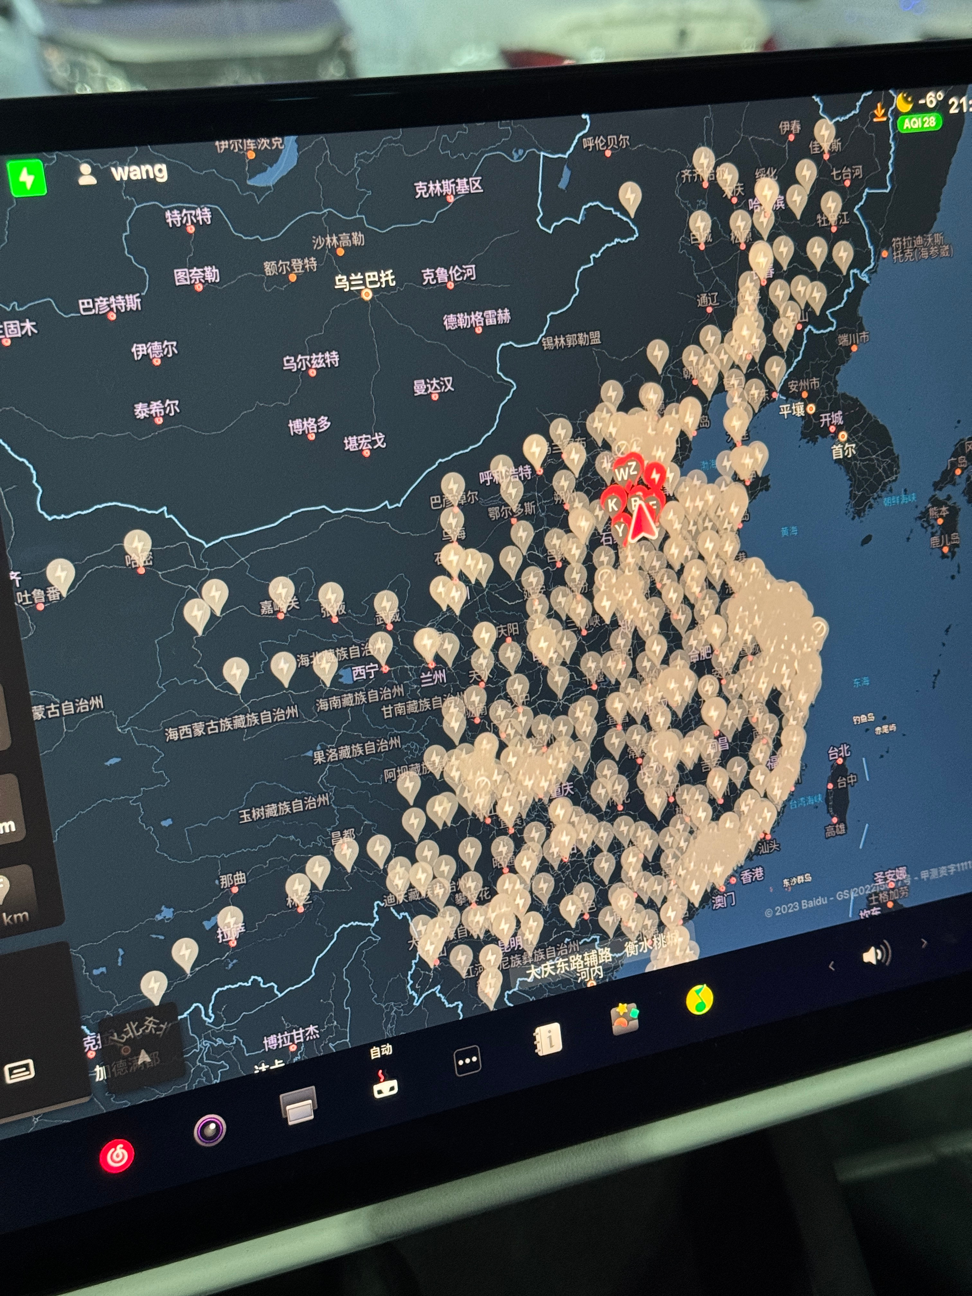Viewport: 972px width, 1296px height.
Task: Tap the 玉树藏族自治州 map label
Action: tap(283, 809)
